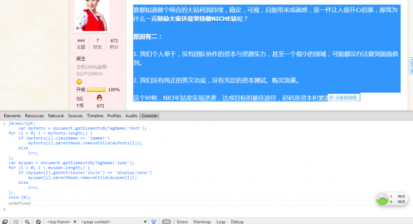Open the top frame dropdown
The height and width of the screenshot is (224, 413).
click(x=61, y=222)
